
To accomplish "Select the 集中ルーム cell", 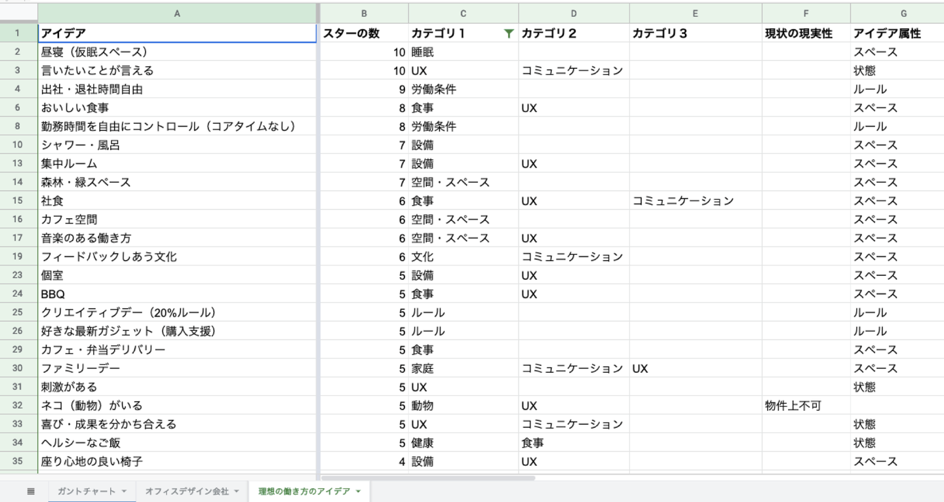I will click(177, 164).
